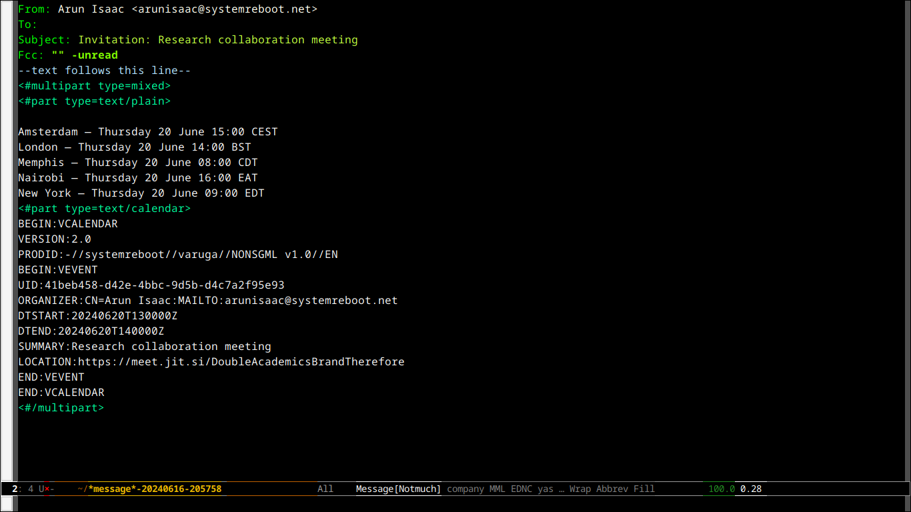Click the Message[Notmuch] major mode indicator

tap(398, 489)
